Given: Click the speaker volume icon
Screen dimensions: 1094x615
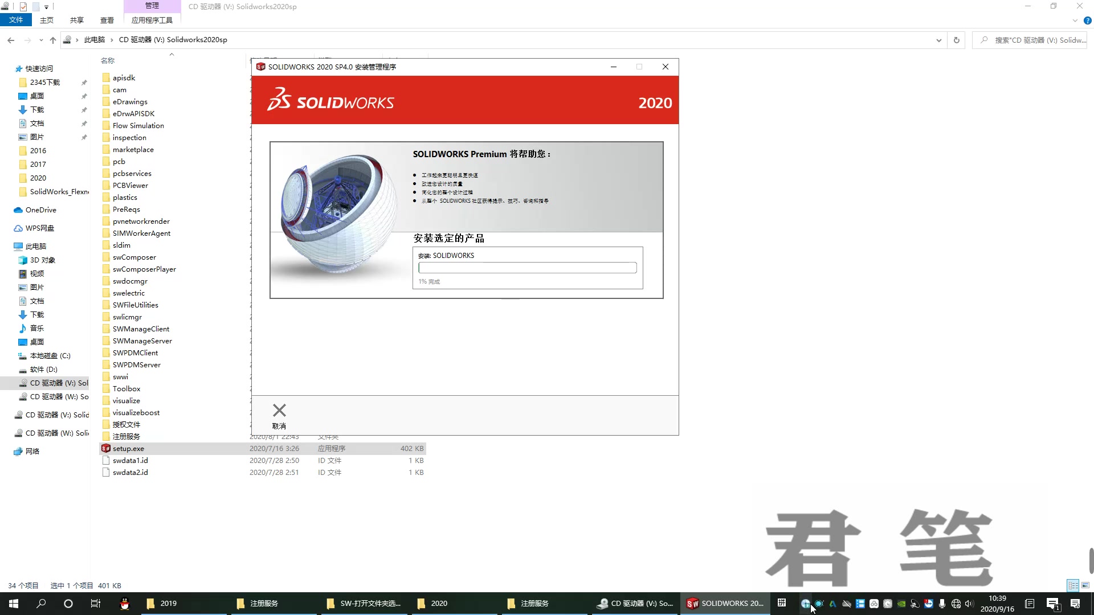Looking at the screenshot, I should coord(969,604).
